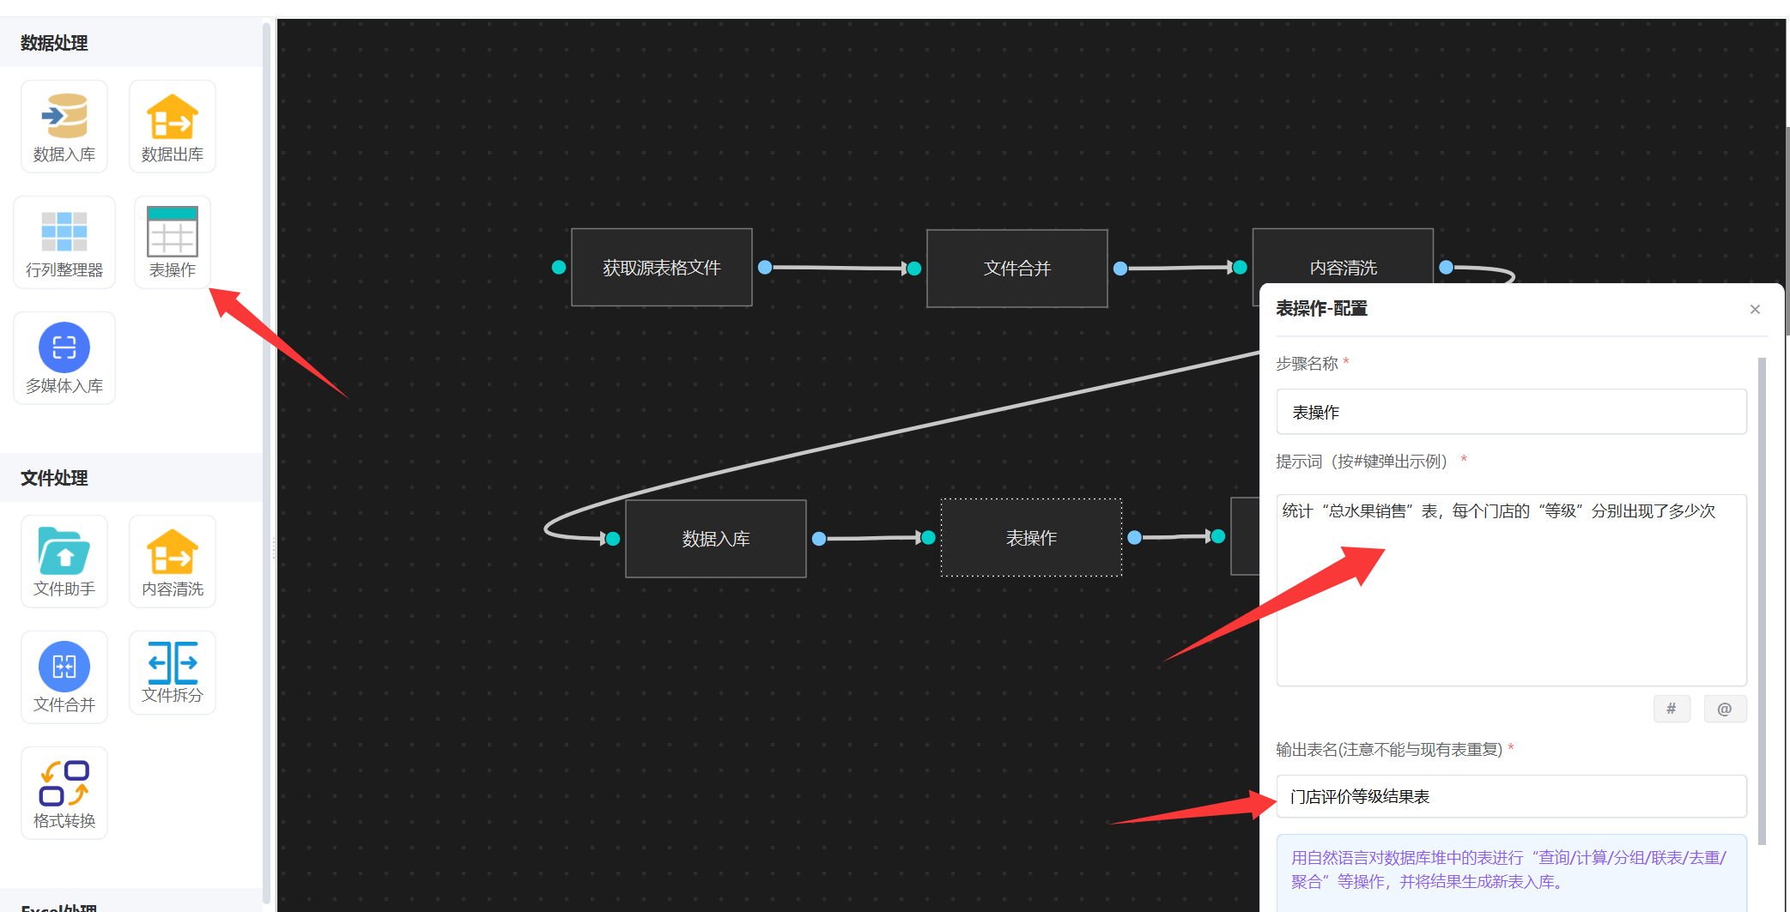Image resolution: width=1790 pixels, height=912 pixels.
Task: Click the 输出表名 input field
Action: [x=1511, y=796]
